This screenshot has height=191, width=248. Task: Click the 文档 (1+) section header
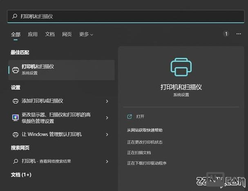coord(21,175)
